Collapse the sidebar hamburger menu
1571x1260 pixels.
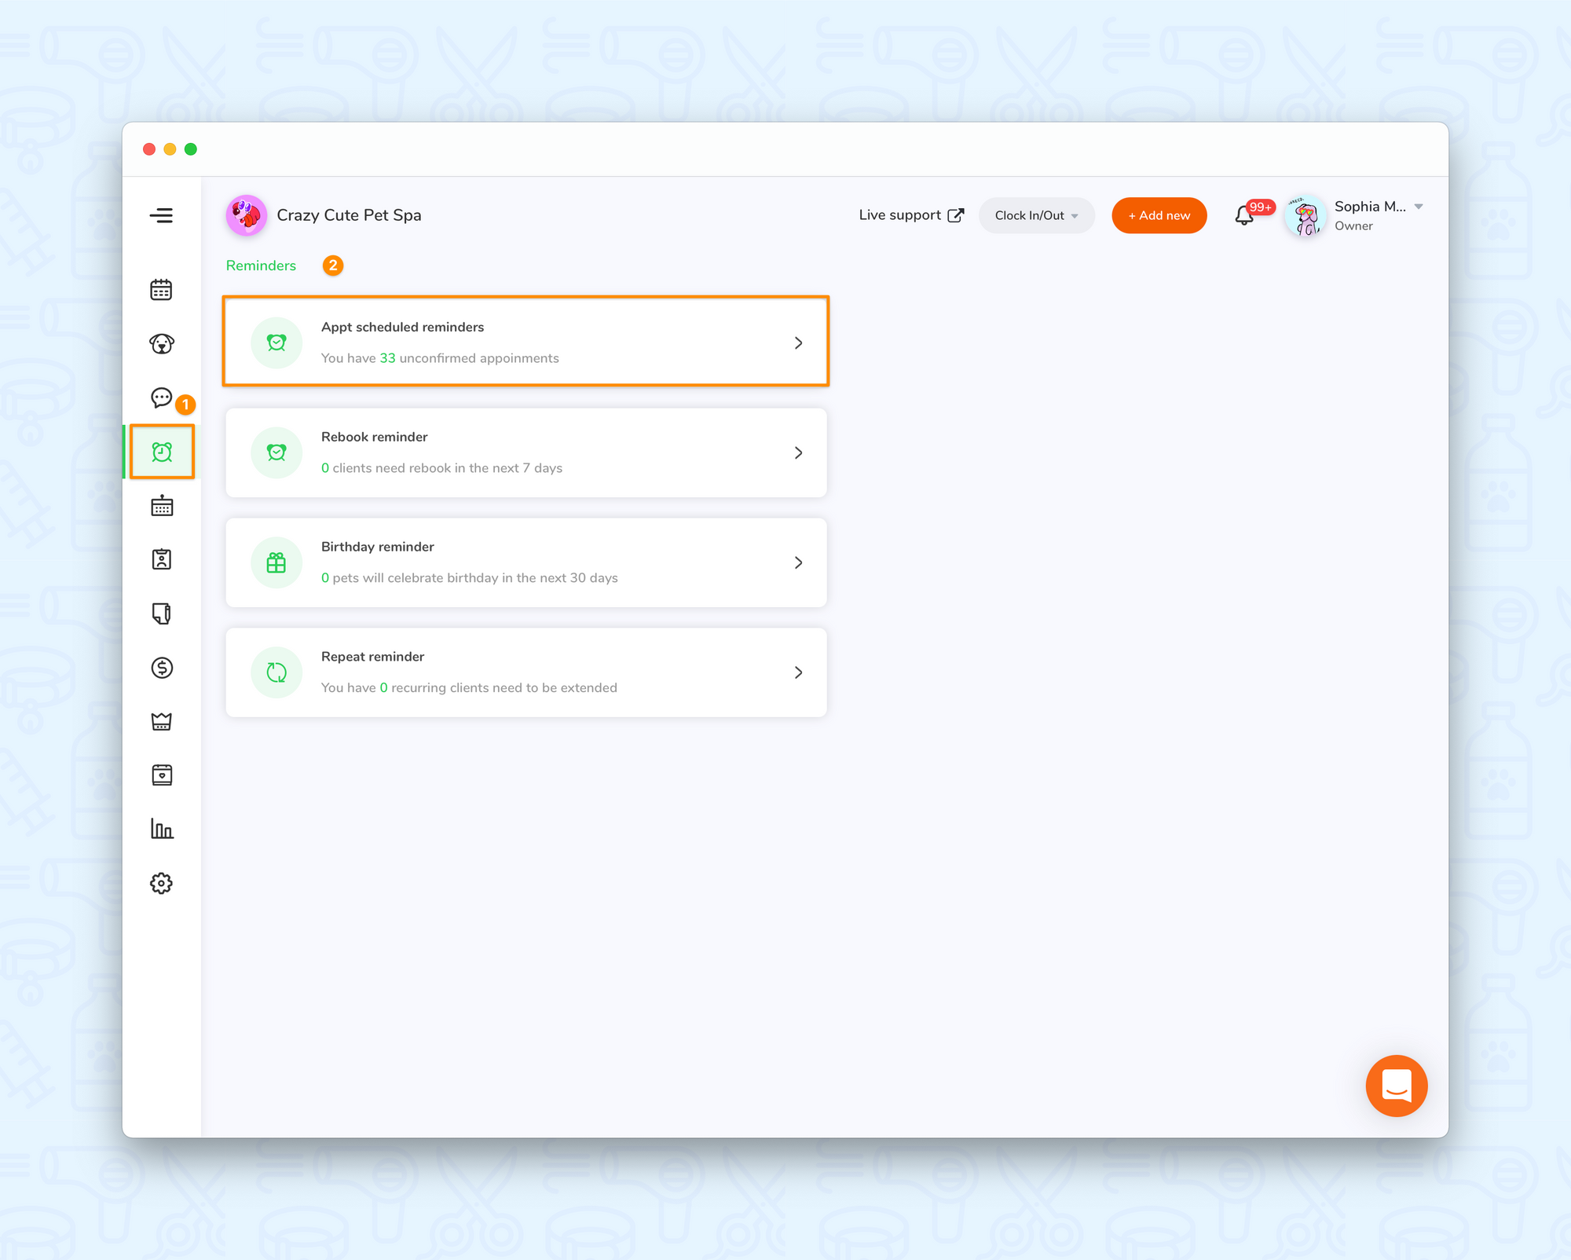point(161,215)
